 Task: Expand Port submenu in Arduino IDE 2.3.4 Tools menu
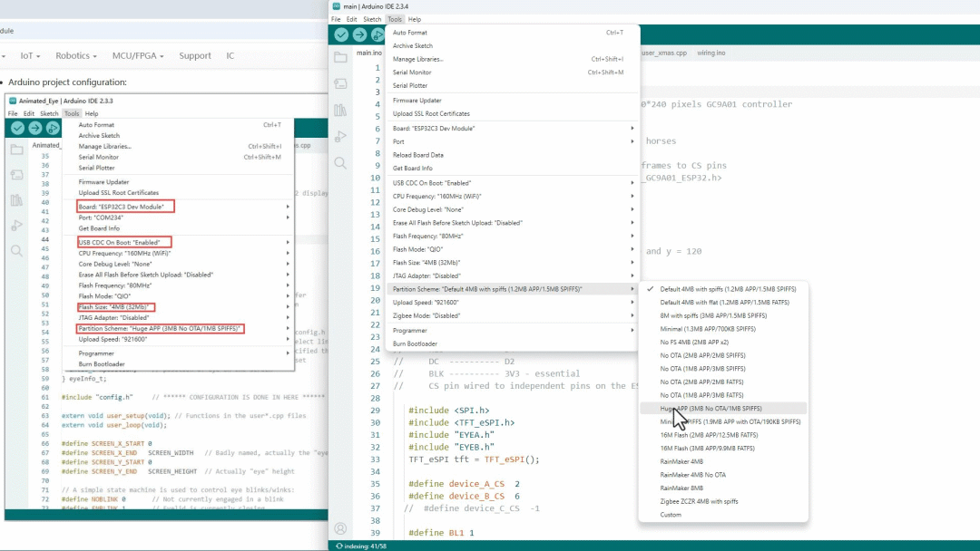(x=513, y=141)
